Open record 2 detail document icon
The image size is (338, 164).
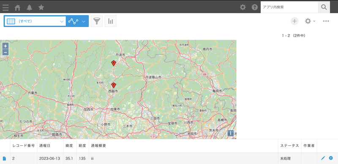coord(4,159)
